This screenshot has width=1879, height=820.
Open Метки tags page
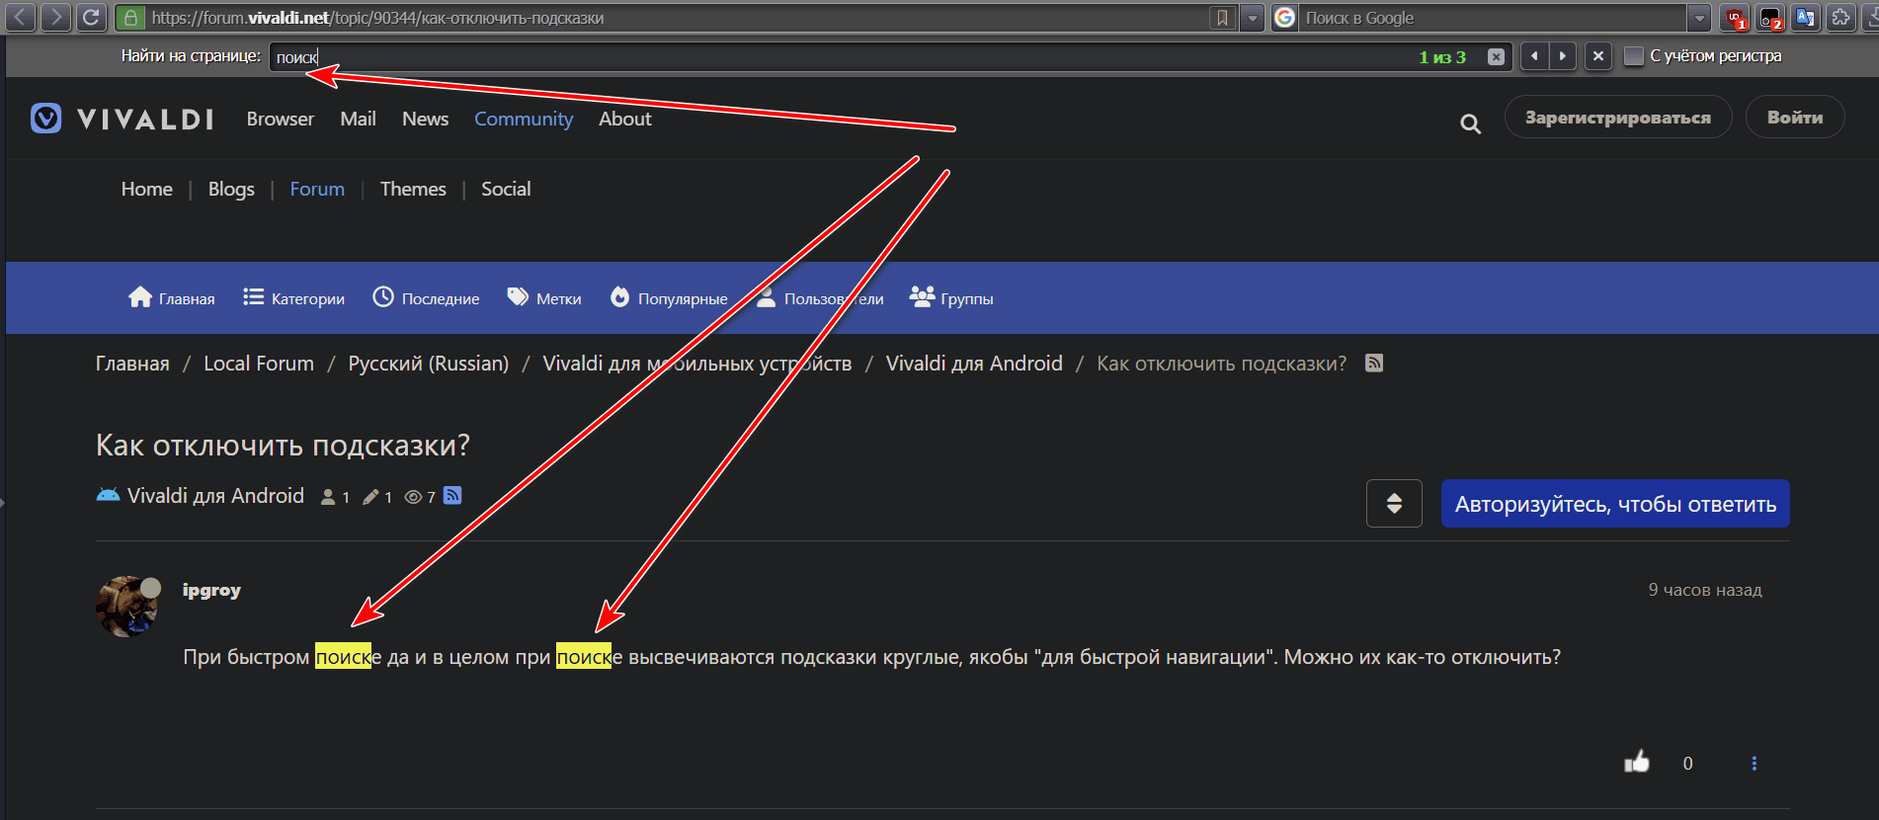click(x=544, y=297)
